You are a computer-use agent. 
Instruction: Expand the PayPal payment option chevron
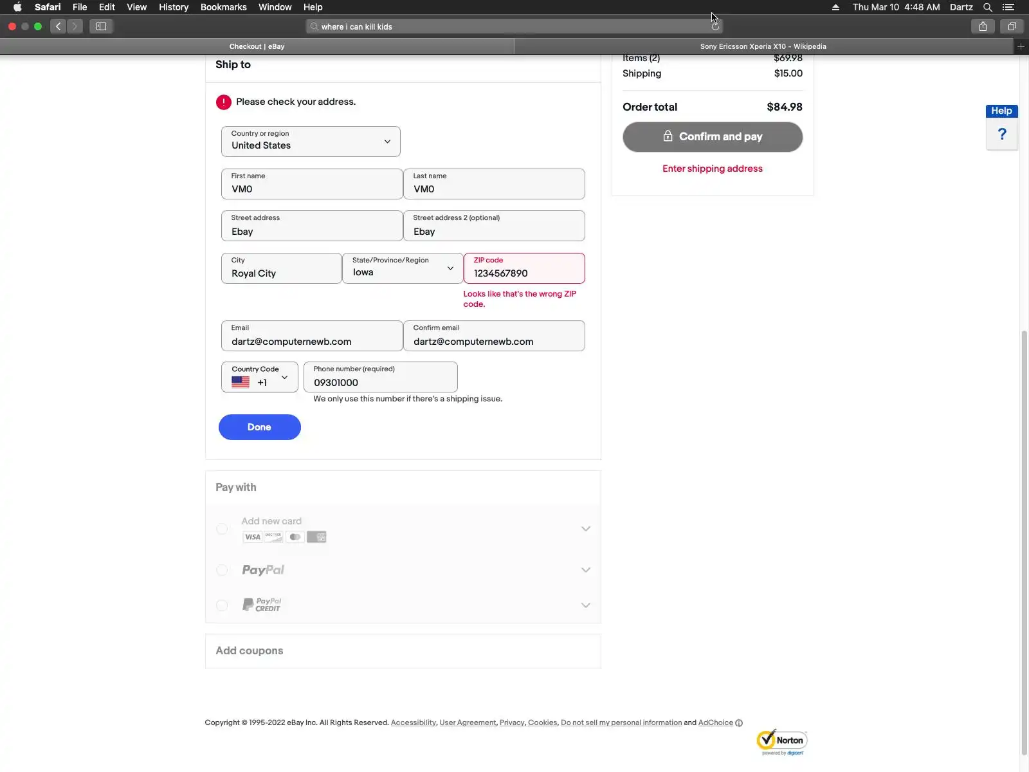click(x=586, y=570)
